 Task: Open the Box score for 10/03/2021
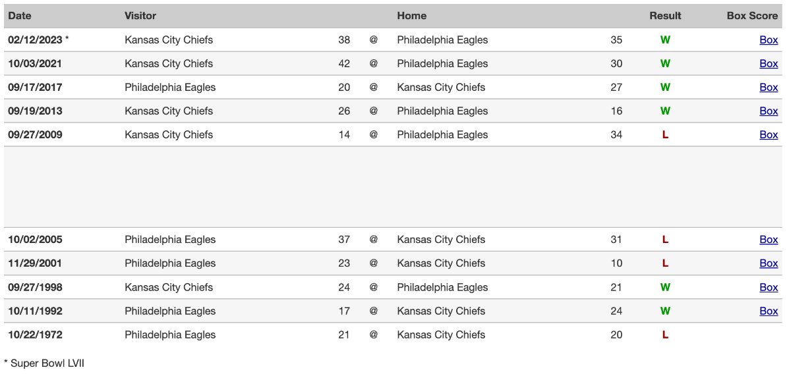769,64
